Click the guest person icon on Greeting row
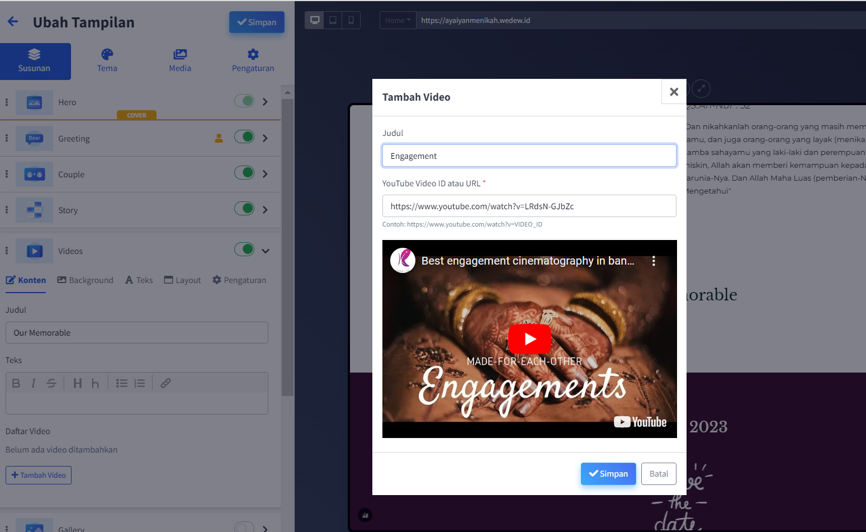 (219, 138)
